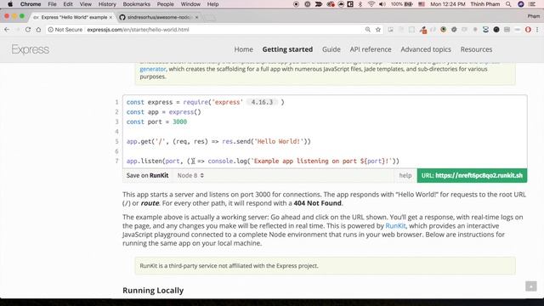Click the Running Locally heading
544x306 pixels.
(153, 291)
